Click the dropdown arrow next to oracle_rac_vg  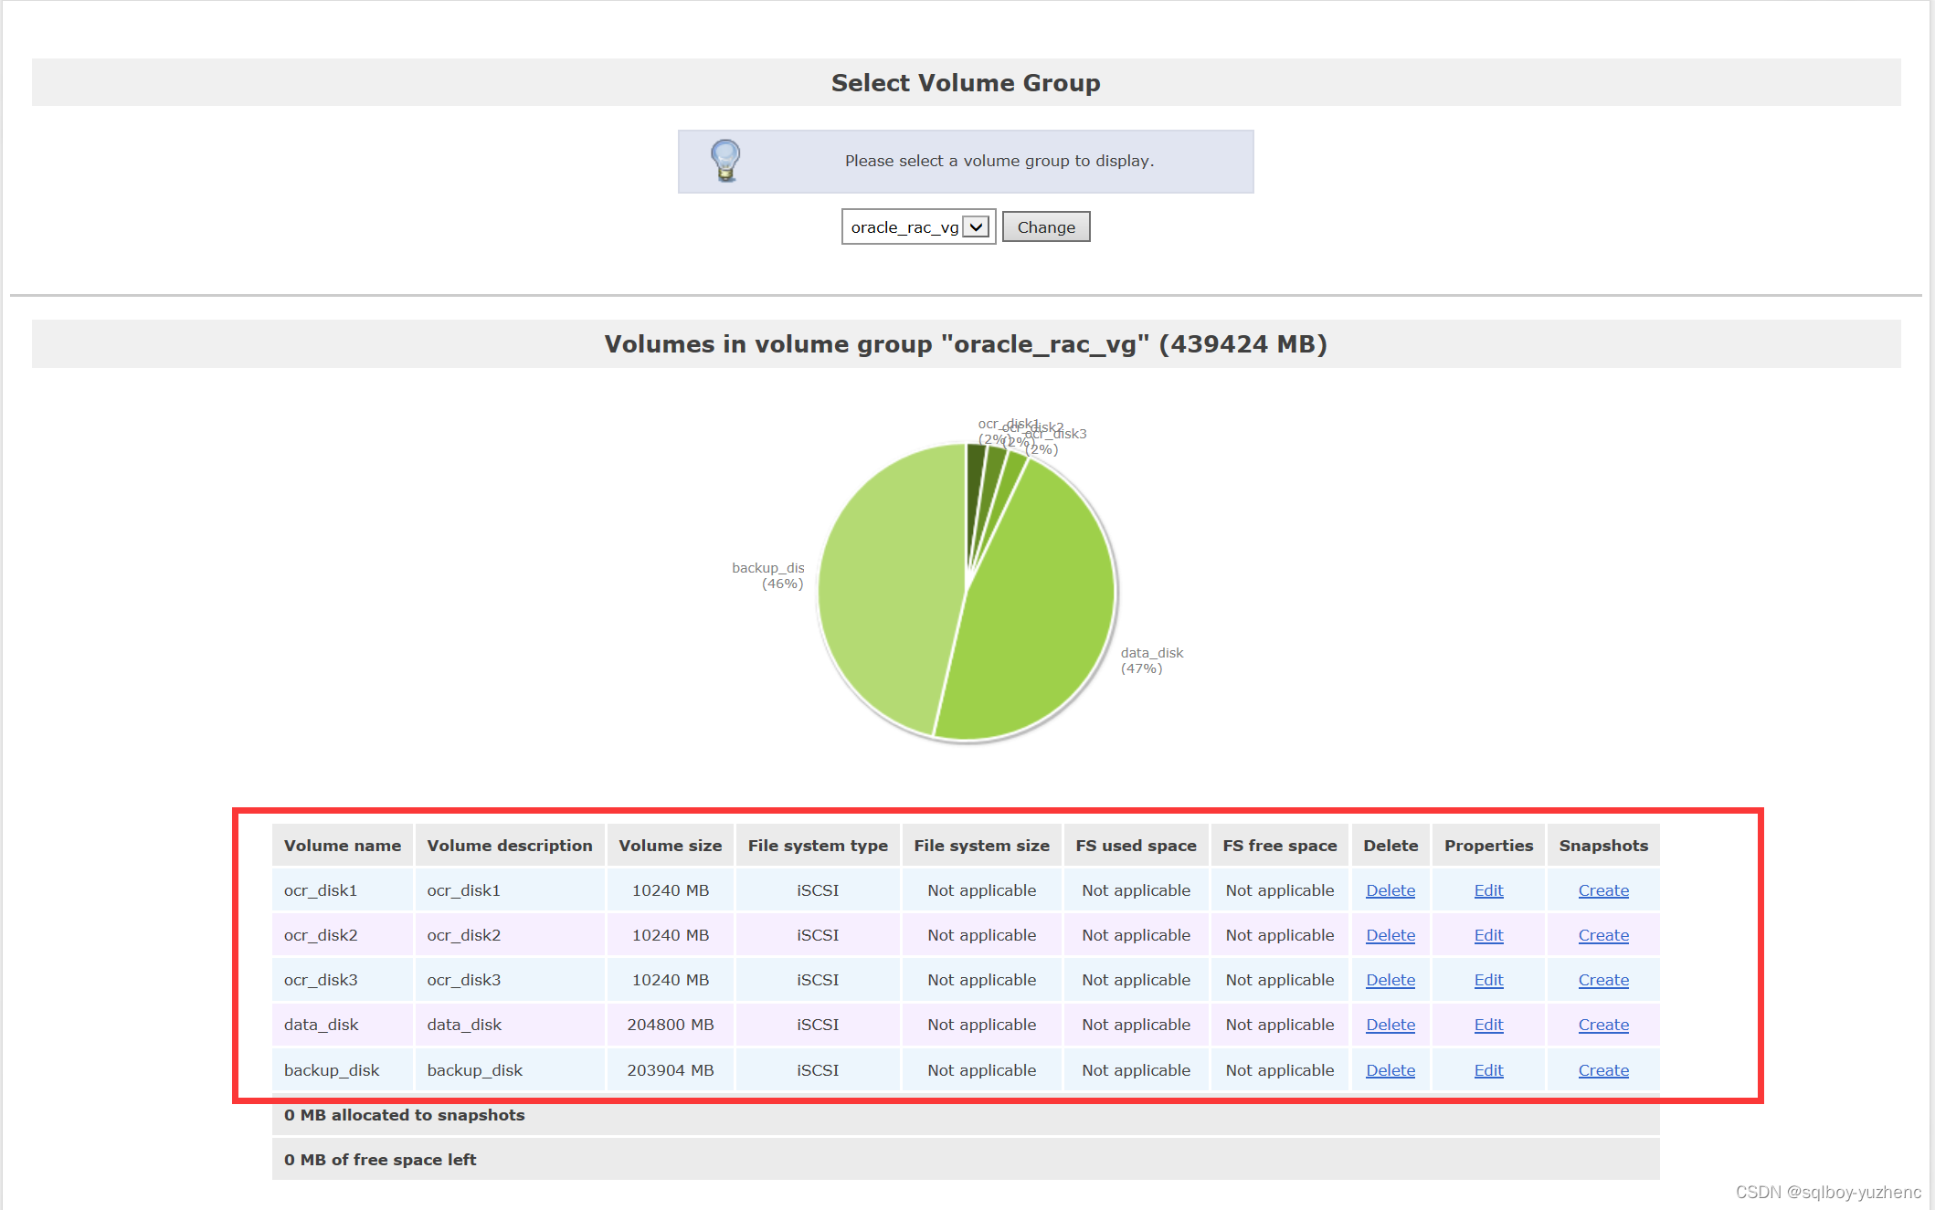click(x=976, y=226)
